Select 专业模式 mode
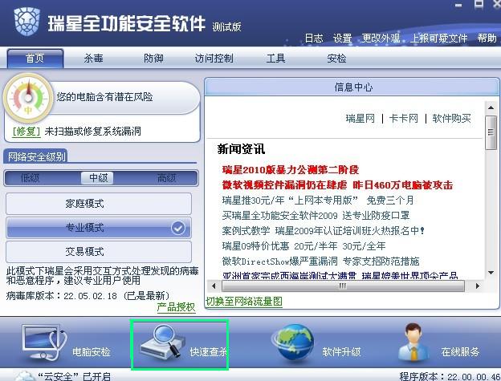This screenshot has height=381, width=501. (99, 228)
